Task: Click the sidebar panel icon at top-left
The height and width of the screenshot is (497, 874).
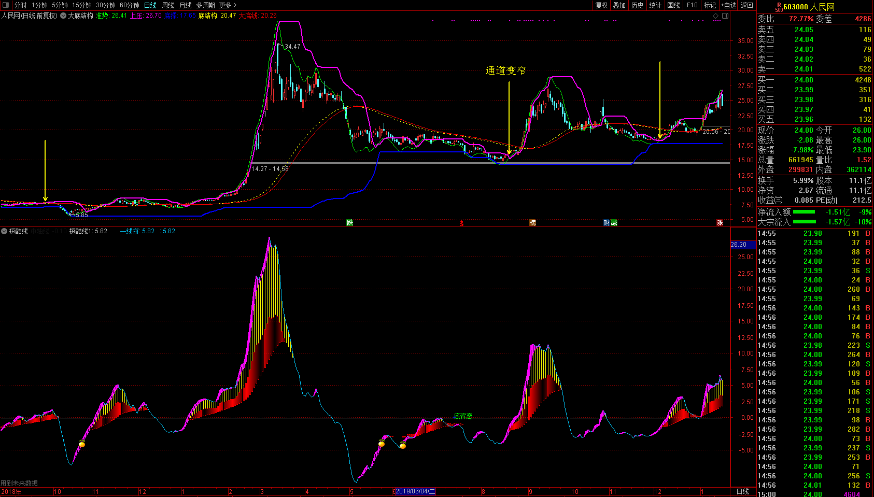Action: (6, 5)
